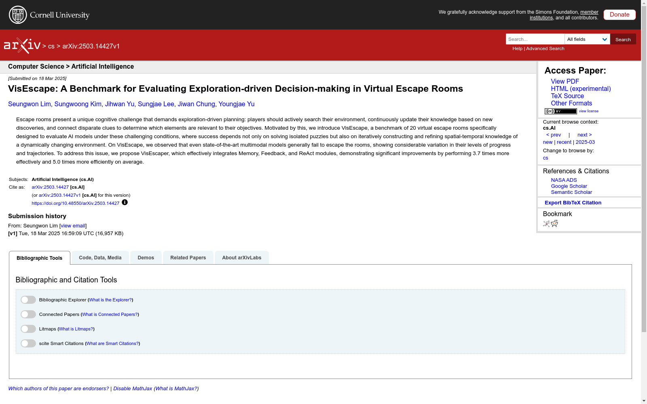Open recent listings link
The width and height of the screenshot is (647, 404).
[564, 142]
